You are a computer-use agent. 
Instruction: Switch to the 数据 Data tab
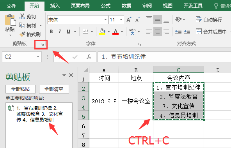pos(126,6)
